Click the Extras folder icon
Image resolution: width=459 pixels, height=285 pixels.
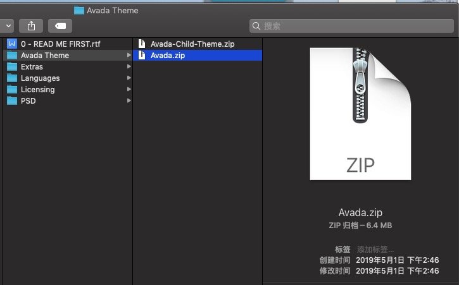point(12,67)
